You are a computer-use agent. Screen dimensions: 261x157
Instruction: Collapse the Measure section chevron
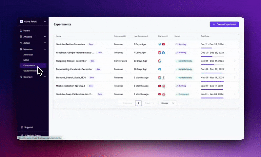[45, 49]
